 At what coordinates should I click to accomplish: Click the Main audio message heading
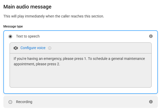(x=27, y=7)
